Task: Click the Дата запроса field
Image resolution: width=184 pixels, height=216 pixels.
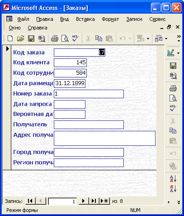Action: point(70,104)
